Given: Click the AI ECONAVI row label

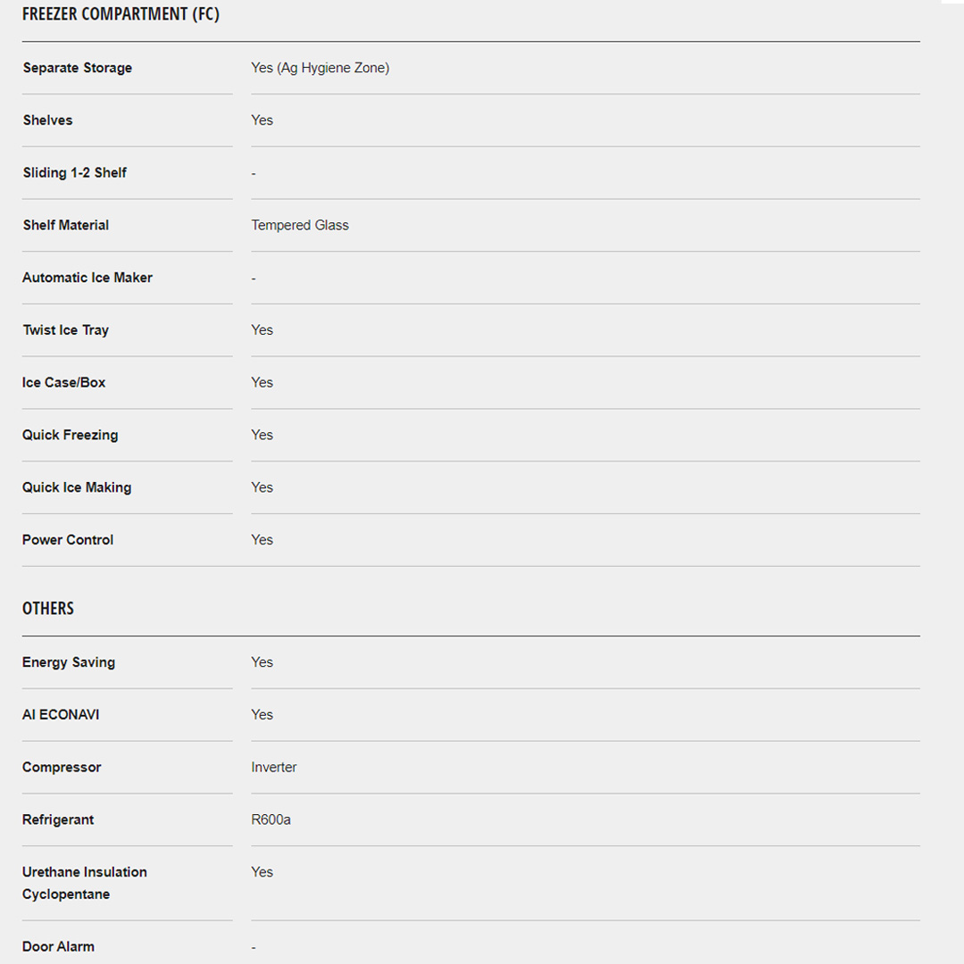Looking at the screenshot, I should (61, 715).
